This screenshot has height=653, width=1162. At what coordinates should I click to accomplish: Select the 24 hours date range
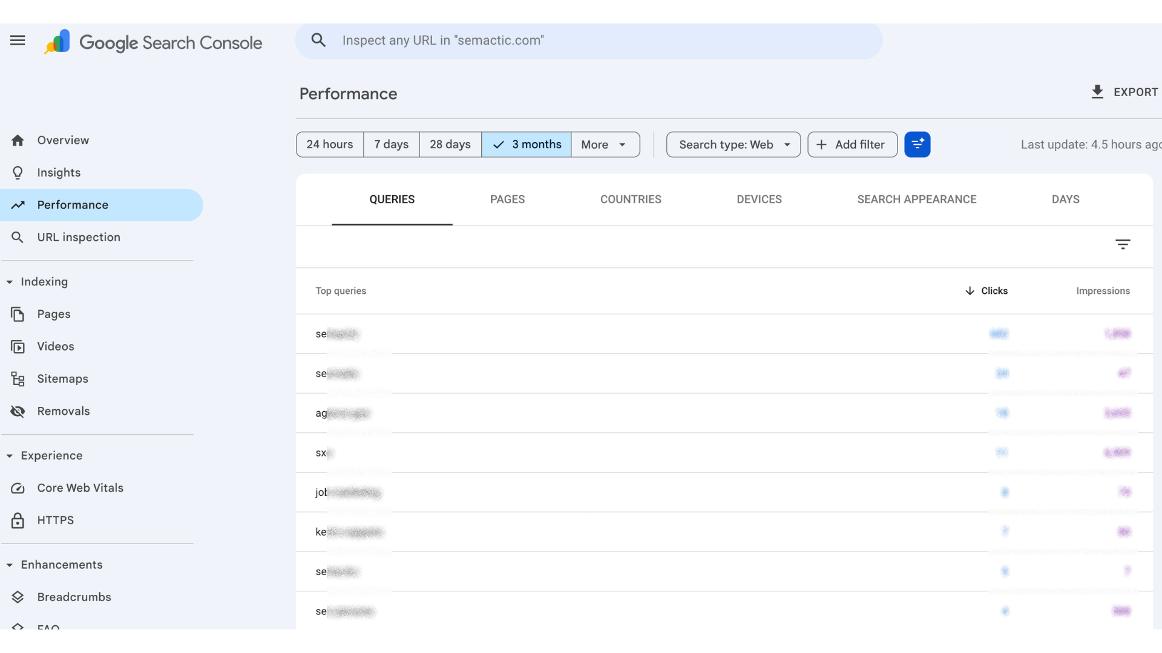[329, 145]
